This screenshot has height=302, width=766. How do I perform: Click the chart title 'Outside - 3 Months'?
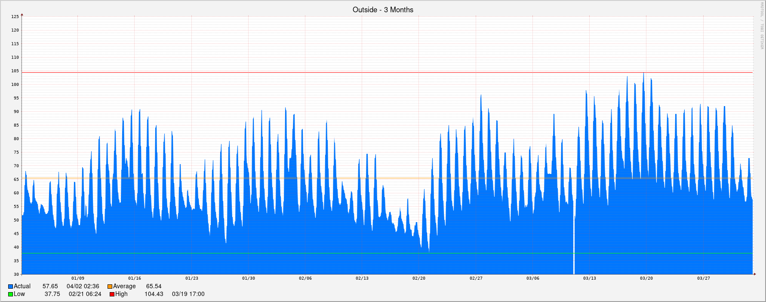(383, 10)
